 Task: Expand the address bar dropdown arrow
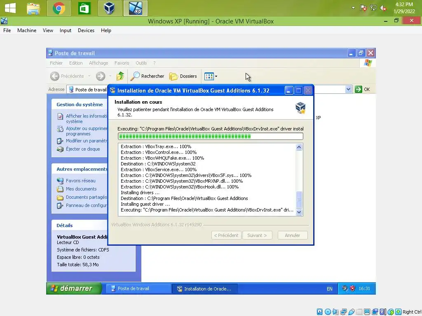tap(348, 89)
